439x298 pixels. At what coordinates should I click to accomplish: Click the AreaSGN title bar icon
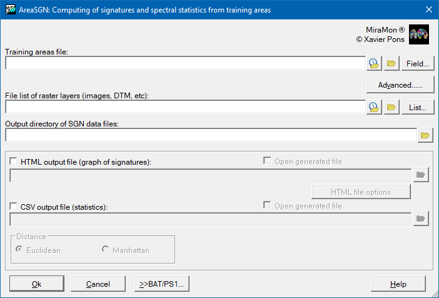10,9
